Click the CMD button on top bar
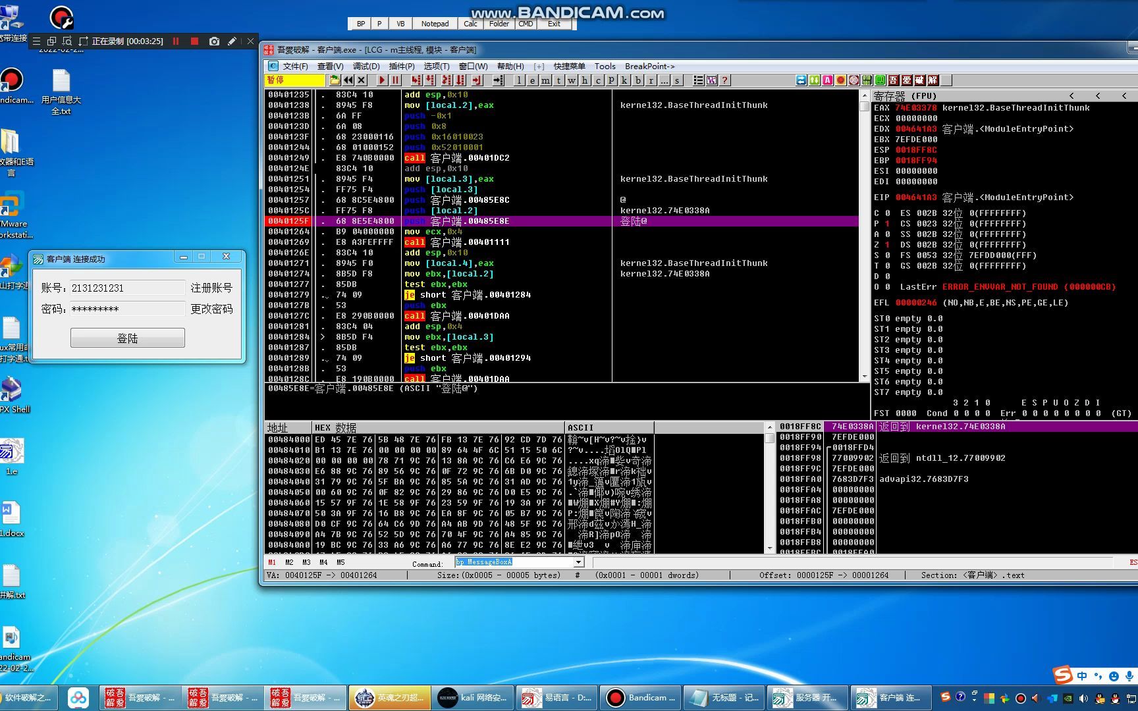This screenshot has width=1138, height=711. (x=526, y=24)
